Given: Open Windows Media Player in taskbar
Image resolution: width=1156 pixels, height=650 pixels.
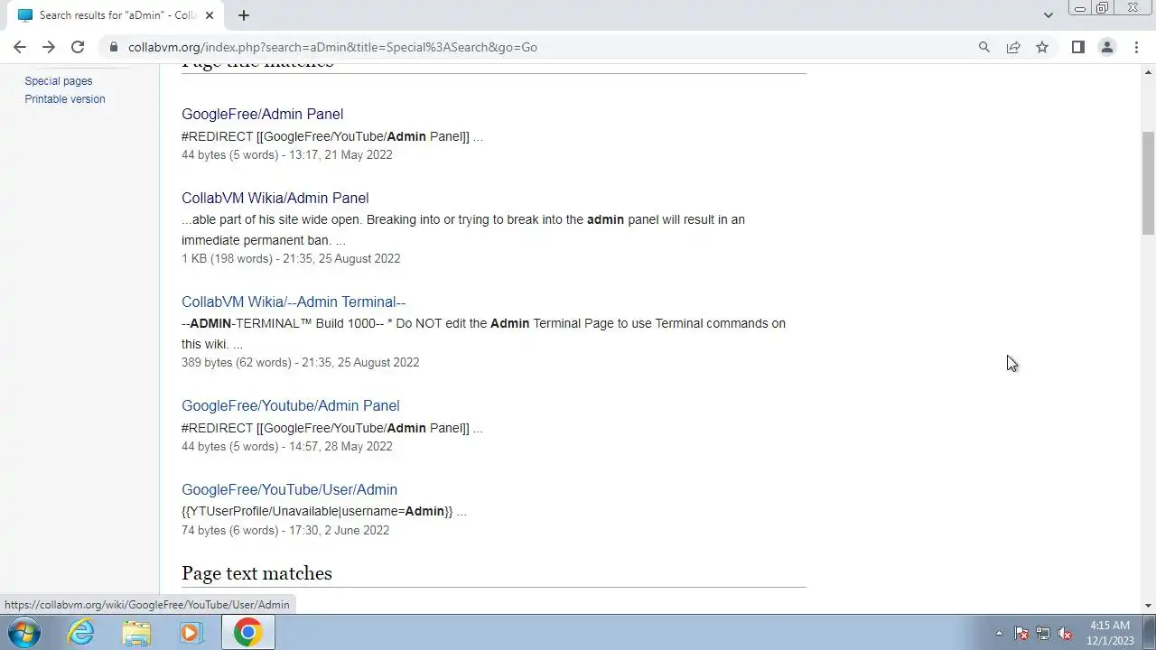Looking at the screenshot, I should coord(191,632).
